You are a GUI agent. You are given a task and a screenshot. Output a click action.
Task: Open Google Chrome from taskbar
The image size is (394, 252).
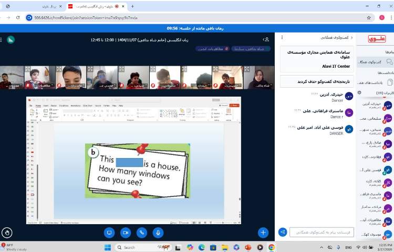(272, 247)
